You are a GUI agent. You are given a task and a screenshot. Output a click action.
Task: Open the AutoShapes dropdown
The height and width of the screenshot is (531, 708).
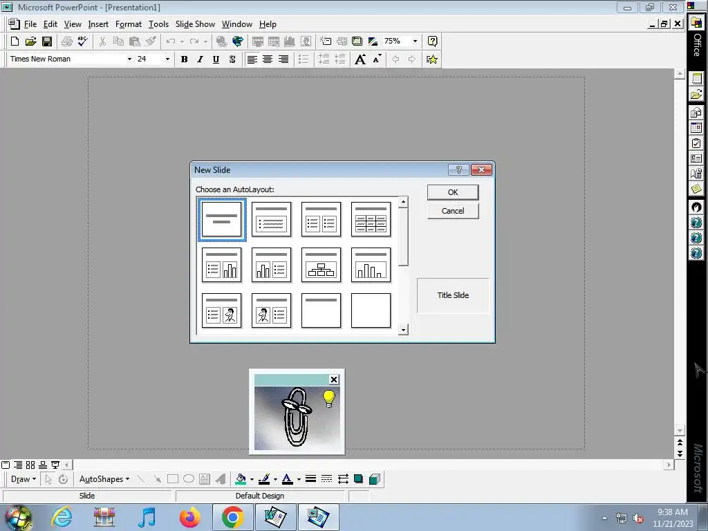(104, 479)
